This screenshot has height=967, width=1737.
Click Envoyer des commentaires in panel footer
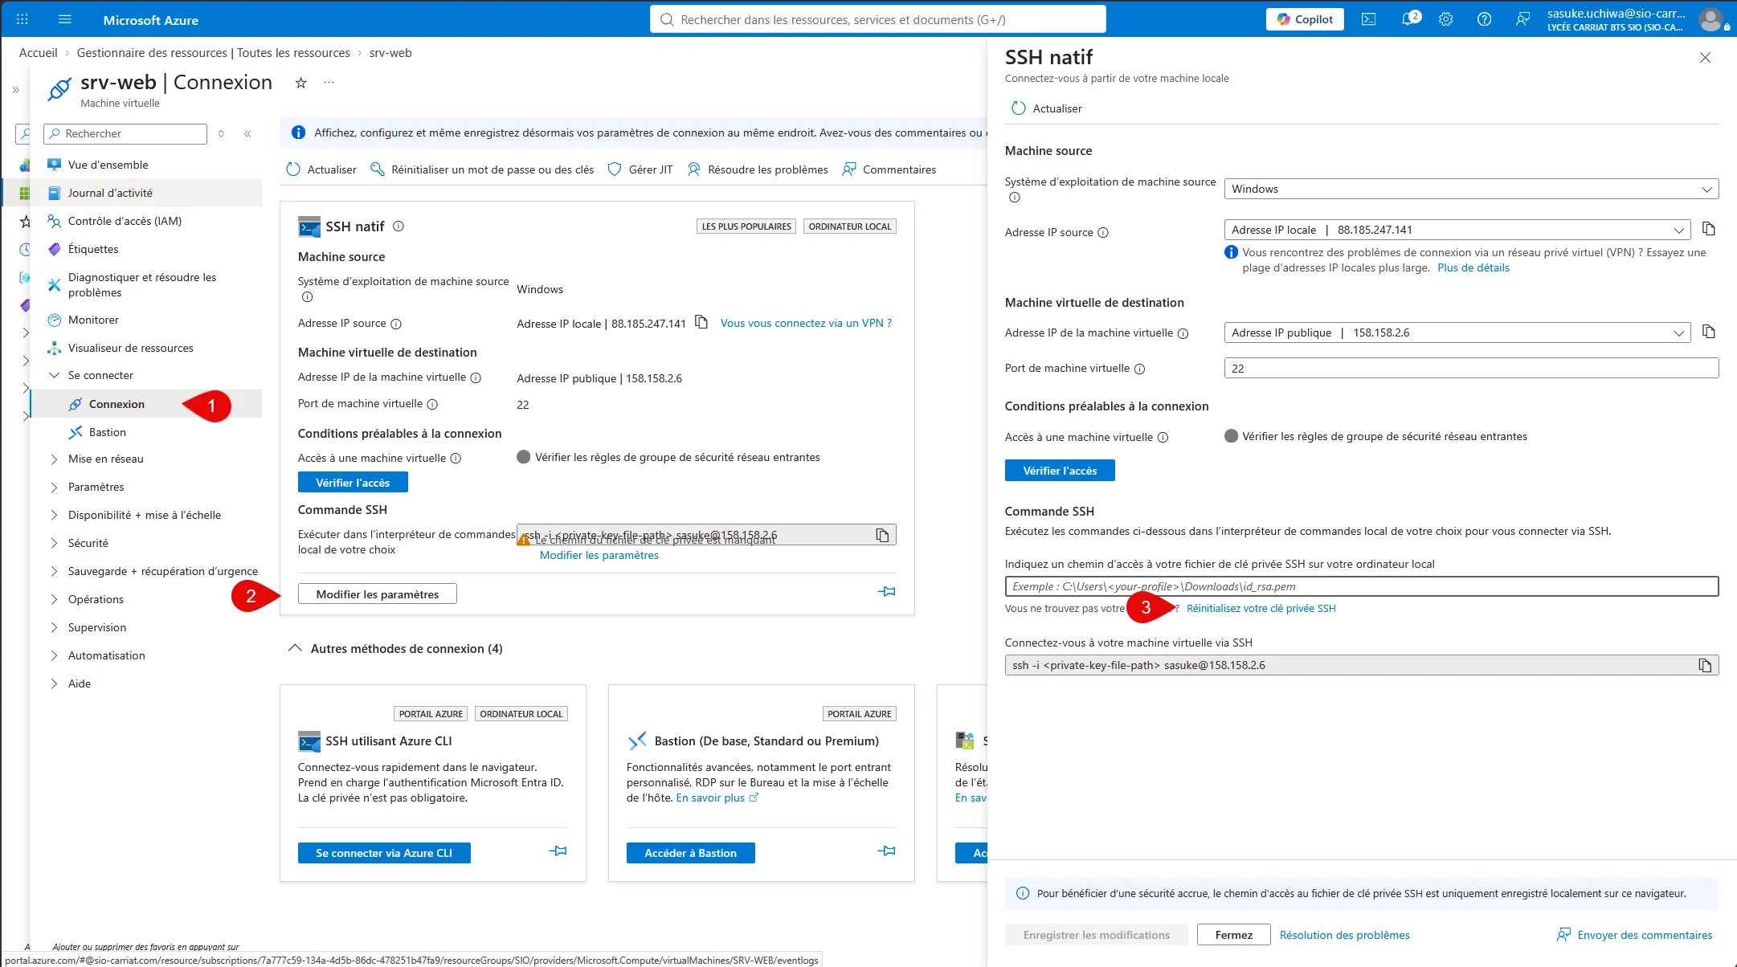1635,935
